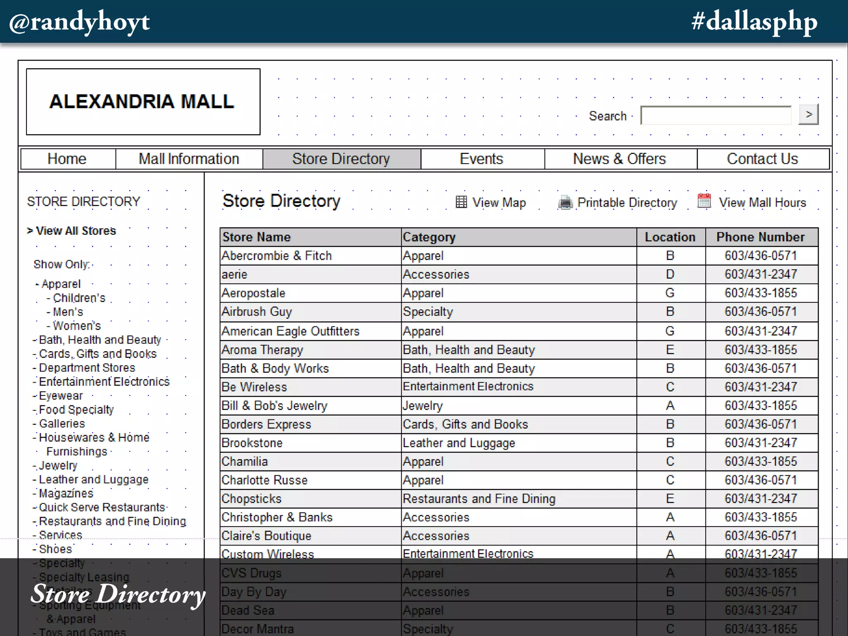Image resolution: width=848 pixels, height=636 pixels.
Task: Click the calendar icon for Mall Hours
Action: point(704,201)
